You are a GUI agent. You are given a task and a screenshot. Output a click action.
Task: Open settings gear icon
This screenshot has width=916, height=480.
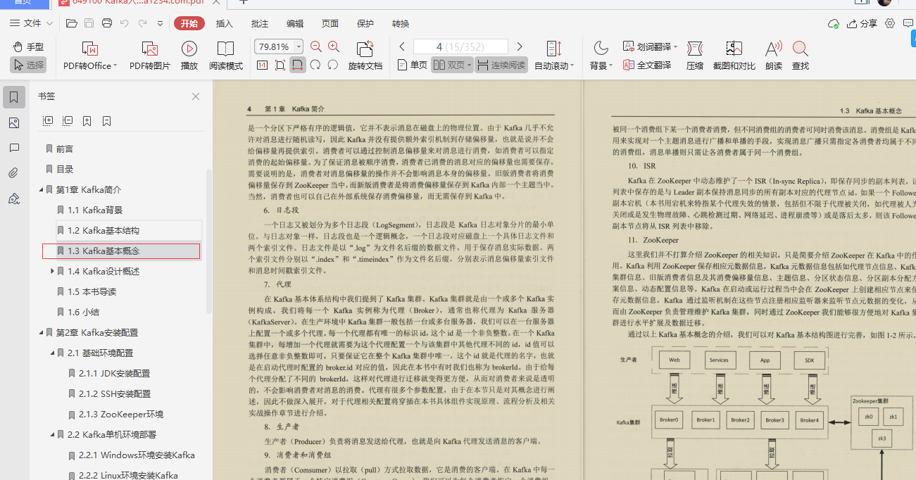890,23
